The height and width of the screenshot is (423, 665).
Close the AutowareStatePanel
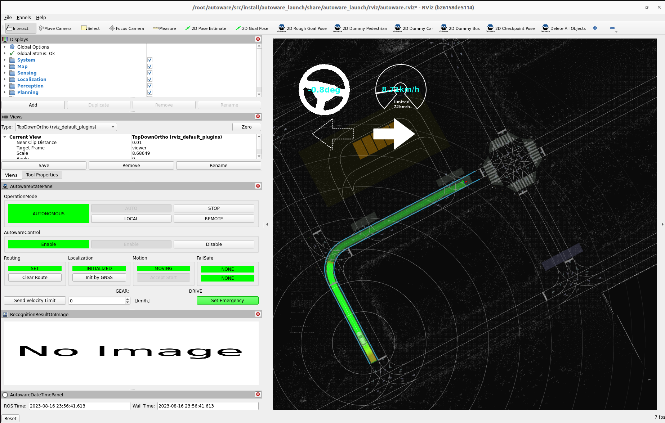click(x=258, y=186)
